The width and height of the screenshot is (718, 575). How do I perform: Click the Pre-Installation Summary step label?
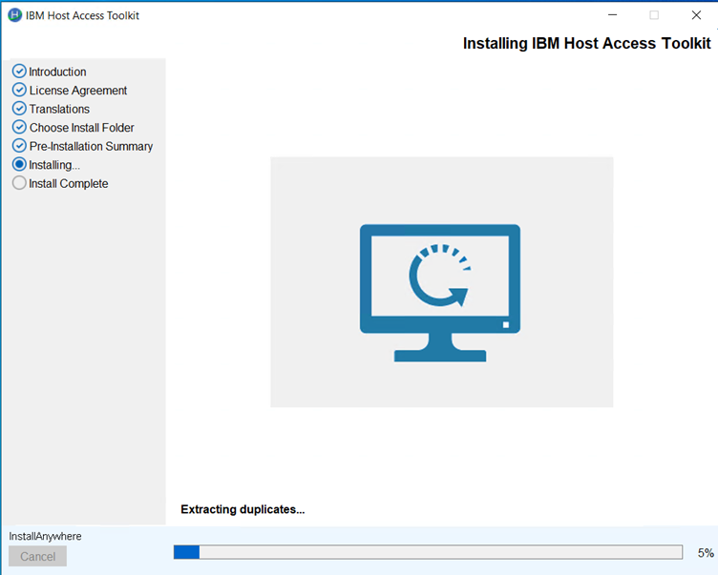coord(91,146)
